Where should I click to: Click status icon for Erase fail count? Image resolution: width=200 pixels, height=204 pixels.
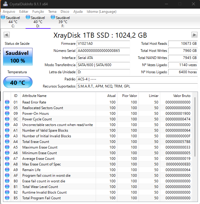click(x=7, y=181)
